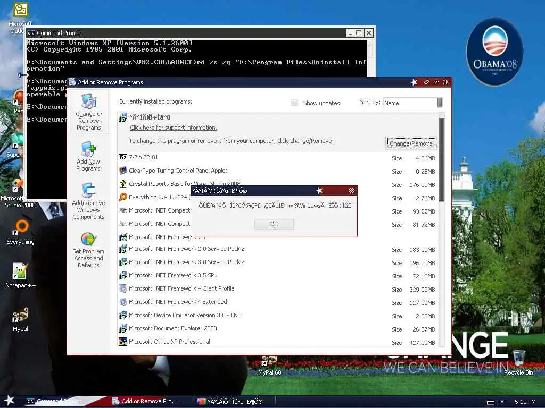Select Microsoft Office XP Professional icon

point(123,342)
